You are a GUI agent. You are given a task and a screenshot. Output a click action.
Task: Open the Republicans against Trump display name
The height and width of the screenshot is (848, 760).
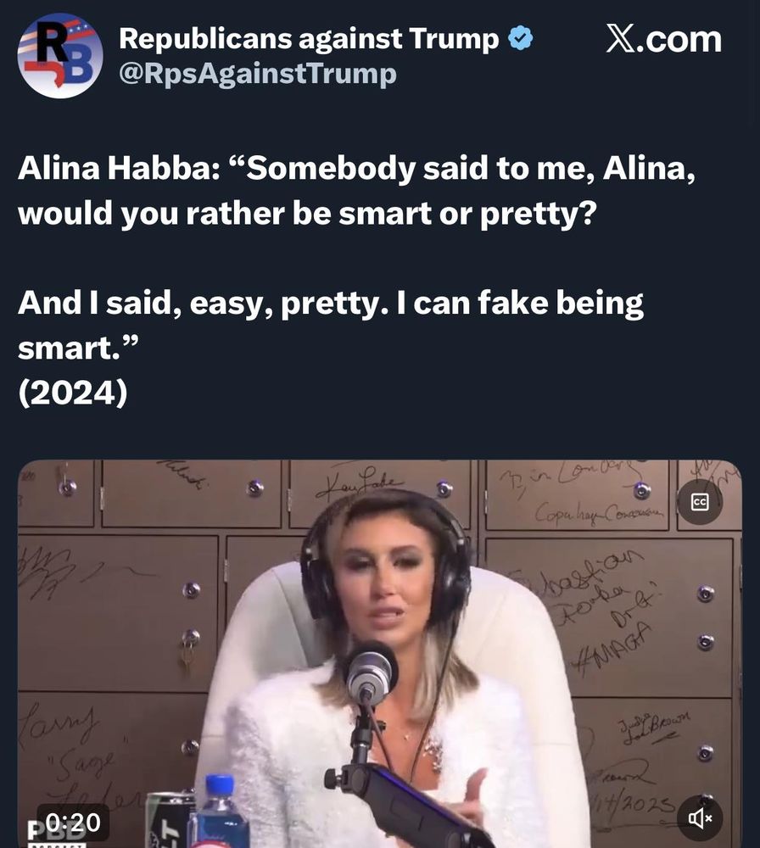(309, 38)
